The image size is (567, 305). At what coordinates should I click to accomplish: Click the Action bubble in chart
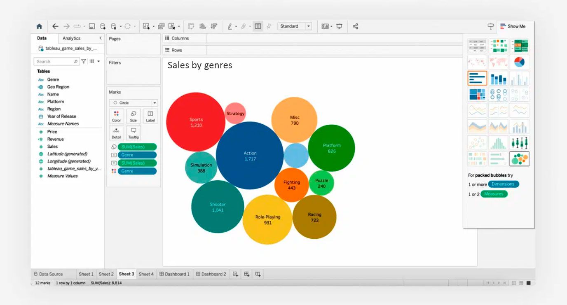tap(250, 156)
